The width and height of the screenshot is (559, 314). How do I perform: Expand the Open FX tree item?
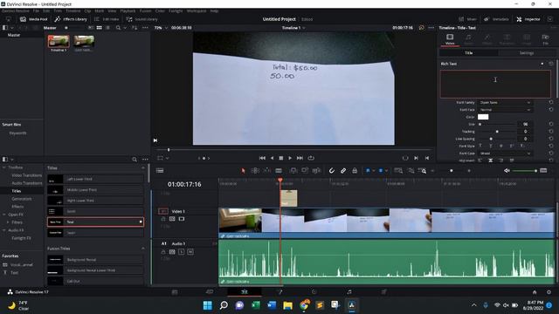click(x=3, y=215)
